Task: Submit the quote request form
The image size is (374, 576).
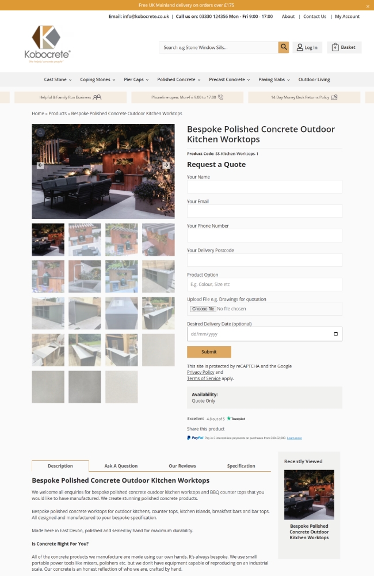Action: (209, 352)
